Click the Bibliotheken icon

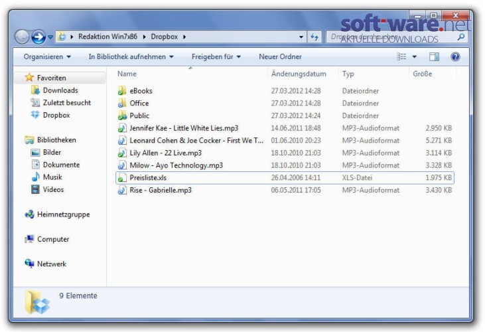[x=29, y=140]
